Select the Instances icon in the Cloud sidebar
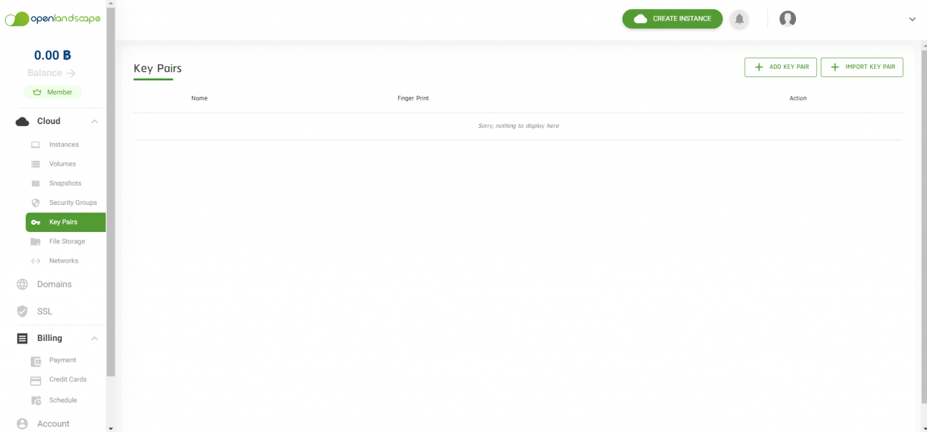The height and width of the screenshot is (432, 927). point(36,144)
